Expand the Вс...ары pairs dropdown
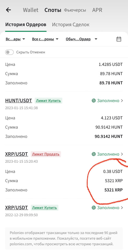The image size is (128, 250). point(15,39)
